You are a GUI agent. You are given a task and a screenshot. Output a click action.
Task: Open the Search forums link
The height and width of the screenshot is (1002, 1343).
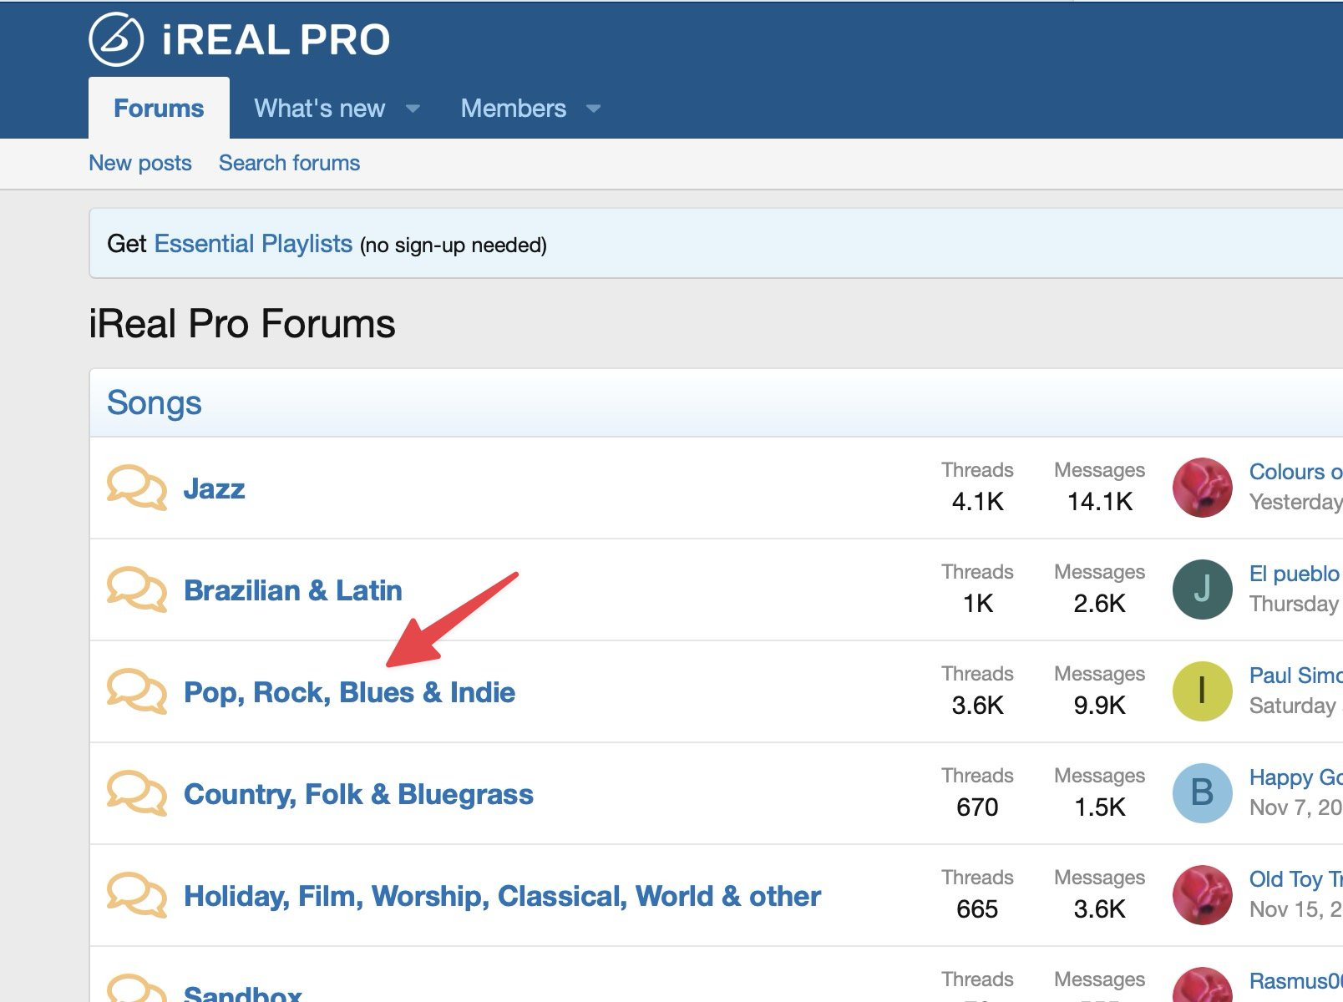click(289, 163)
